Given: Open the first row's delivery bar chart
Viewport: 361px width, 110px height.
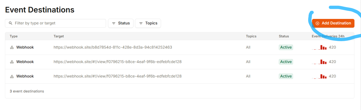Looking at the screenshot, I should 319,47.
